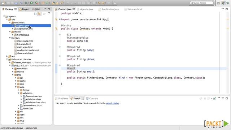Expand the Constraints.class node
The image size is (231, 130).
pos(21,96)
